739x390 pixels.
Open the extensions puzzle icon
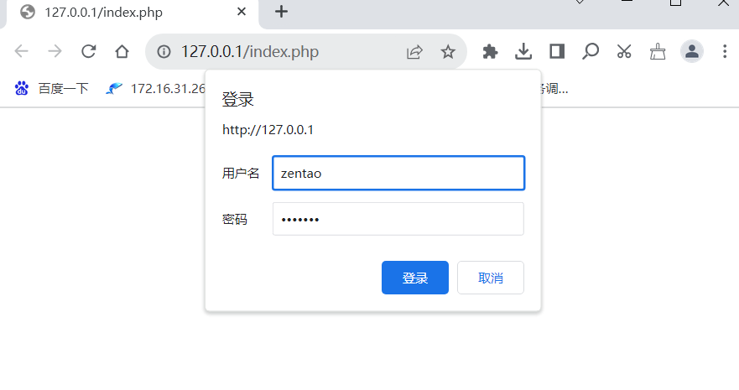(490, 51)
